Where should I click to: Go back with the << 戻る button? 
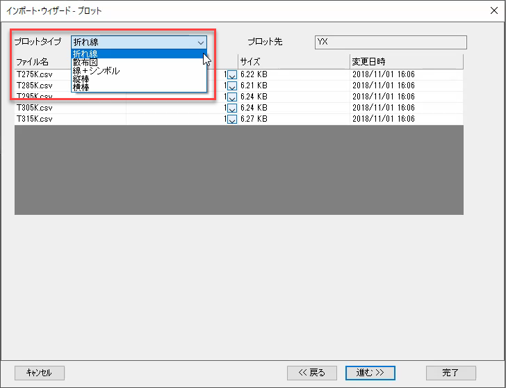[x=312, y=373]
